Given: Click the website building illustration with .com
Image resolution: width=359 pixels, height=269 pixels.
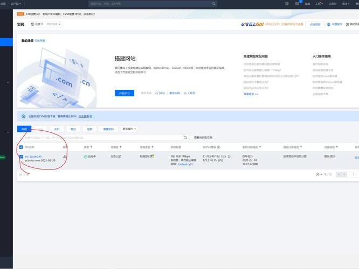Looking at the screenshot, I should [57, 77].
